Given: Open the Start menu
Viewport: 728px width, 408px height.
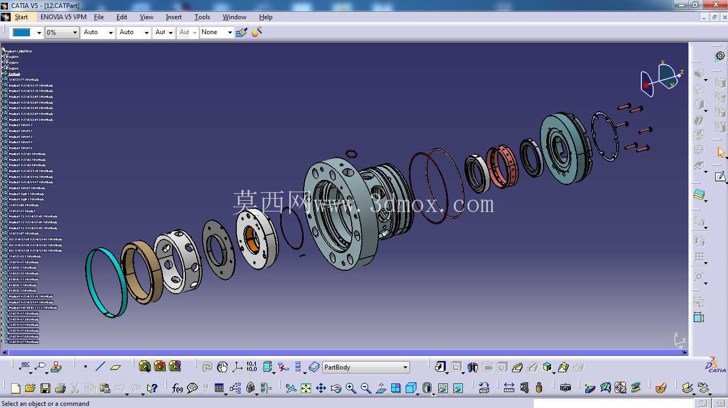Looking at the screenshot, I should pyautogui.click(x=21, y=17).
